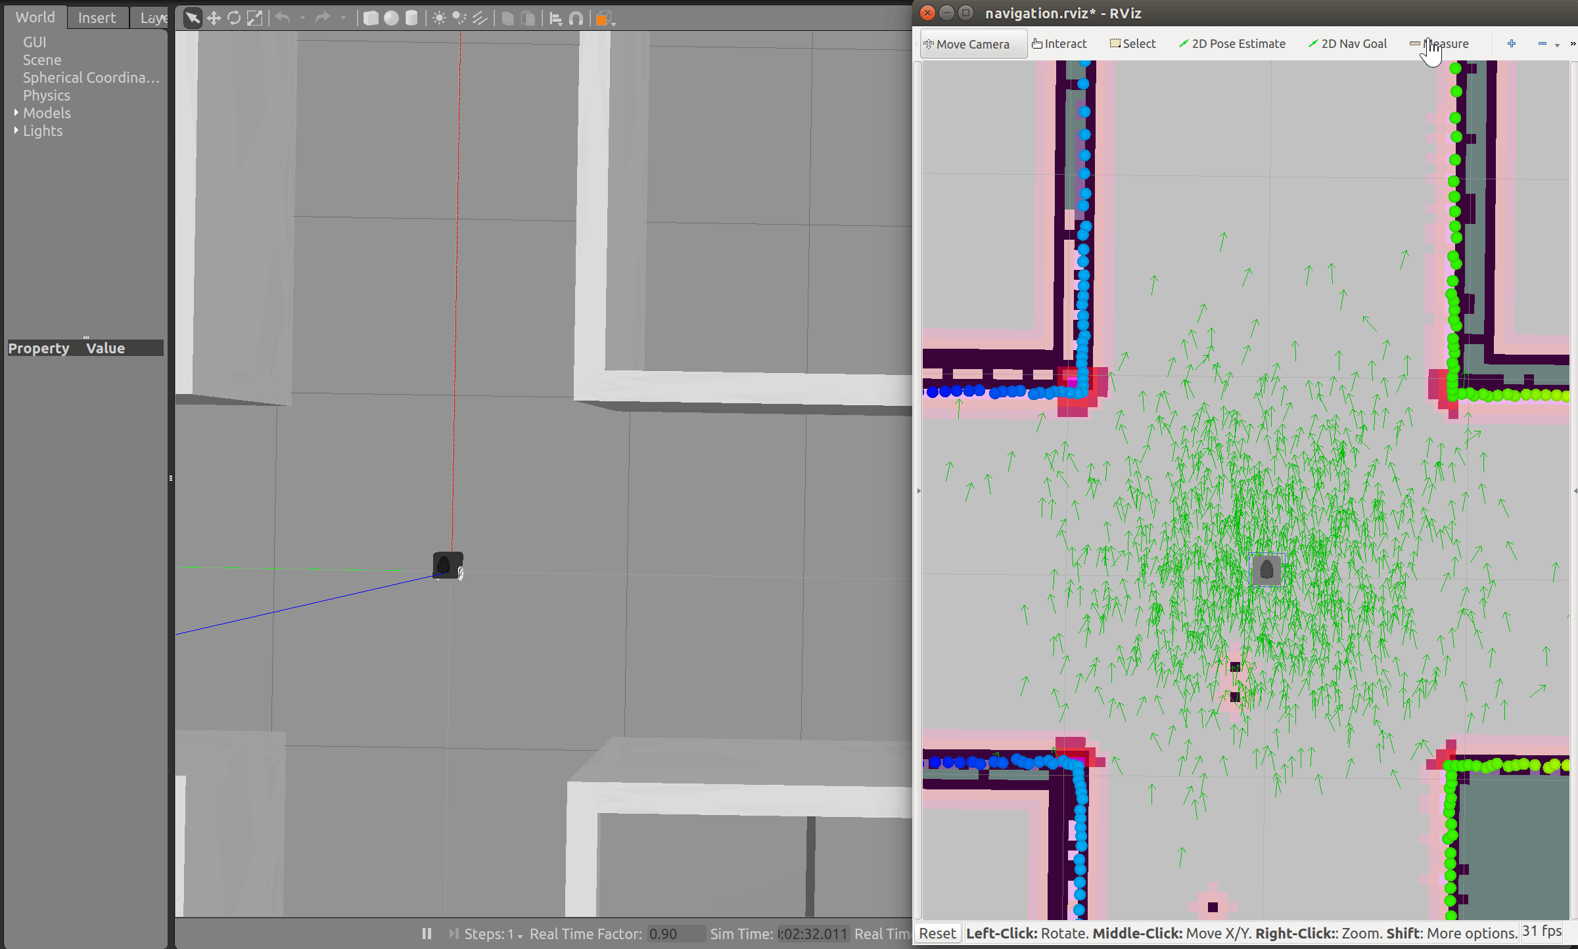Insert a sphere shape
The width and height of the screenshot is (1578, 949).
pos(391,18)
